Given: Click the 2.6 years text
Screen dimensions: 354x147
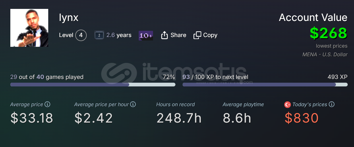Looking at the screenshot, I should click(119, 35).
